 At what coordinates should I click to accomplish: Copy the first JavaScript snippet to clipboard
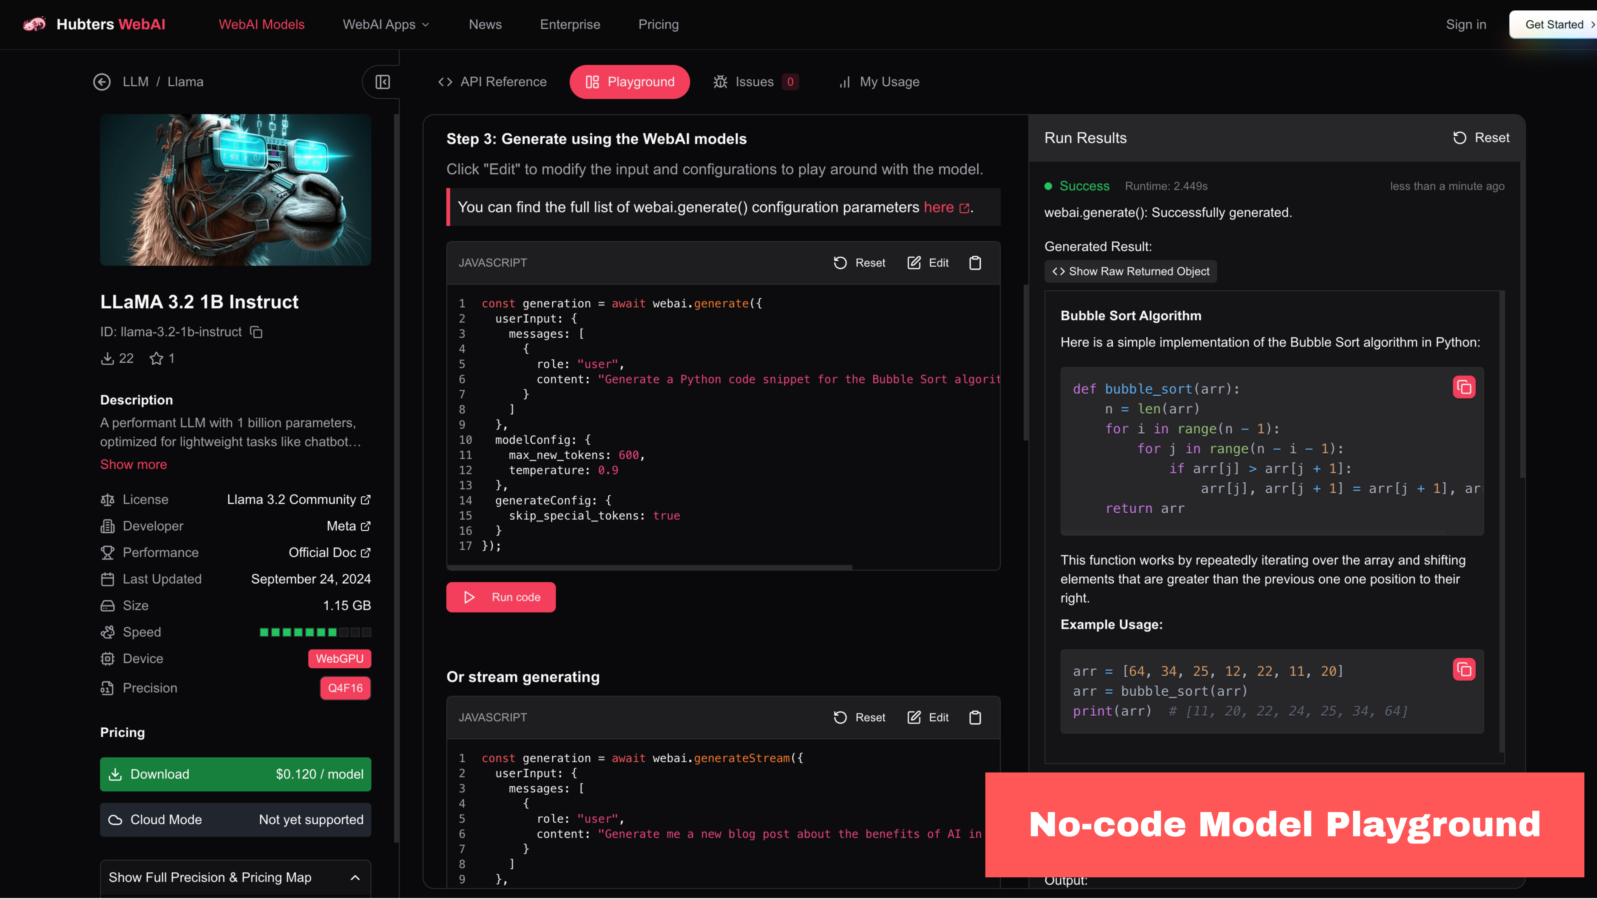(x=975, y=263)
